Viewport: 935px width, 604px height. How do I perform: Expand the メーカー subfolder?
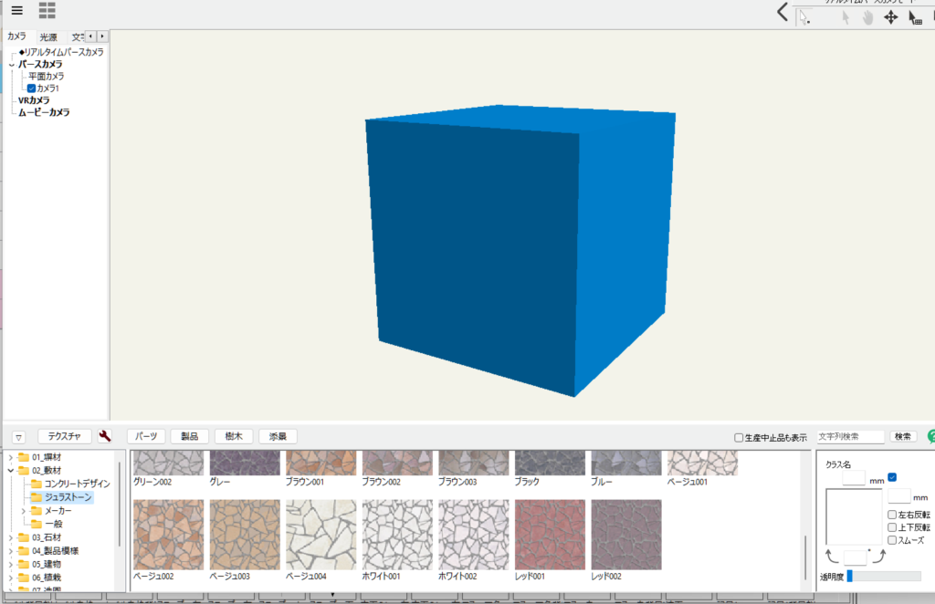click(x=24, y=511)
